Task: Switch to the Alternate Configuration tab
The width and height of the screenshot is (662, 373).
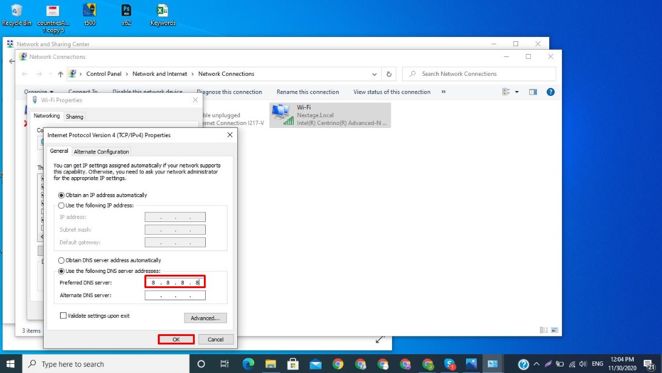Action: click(x=101, y=151)
